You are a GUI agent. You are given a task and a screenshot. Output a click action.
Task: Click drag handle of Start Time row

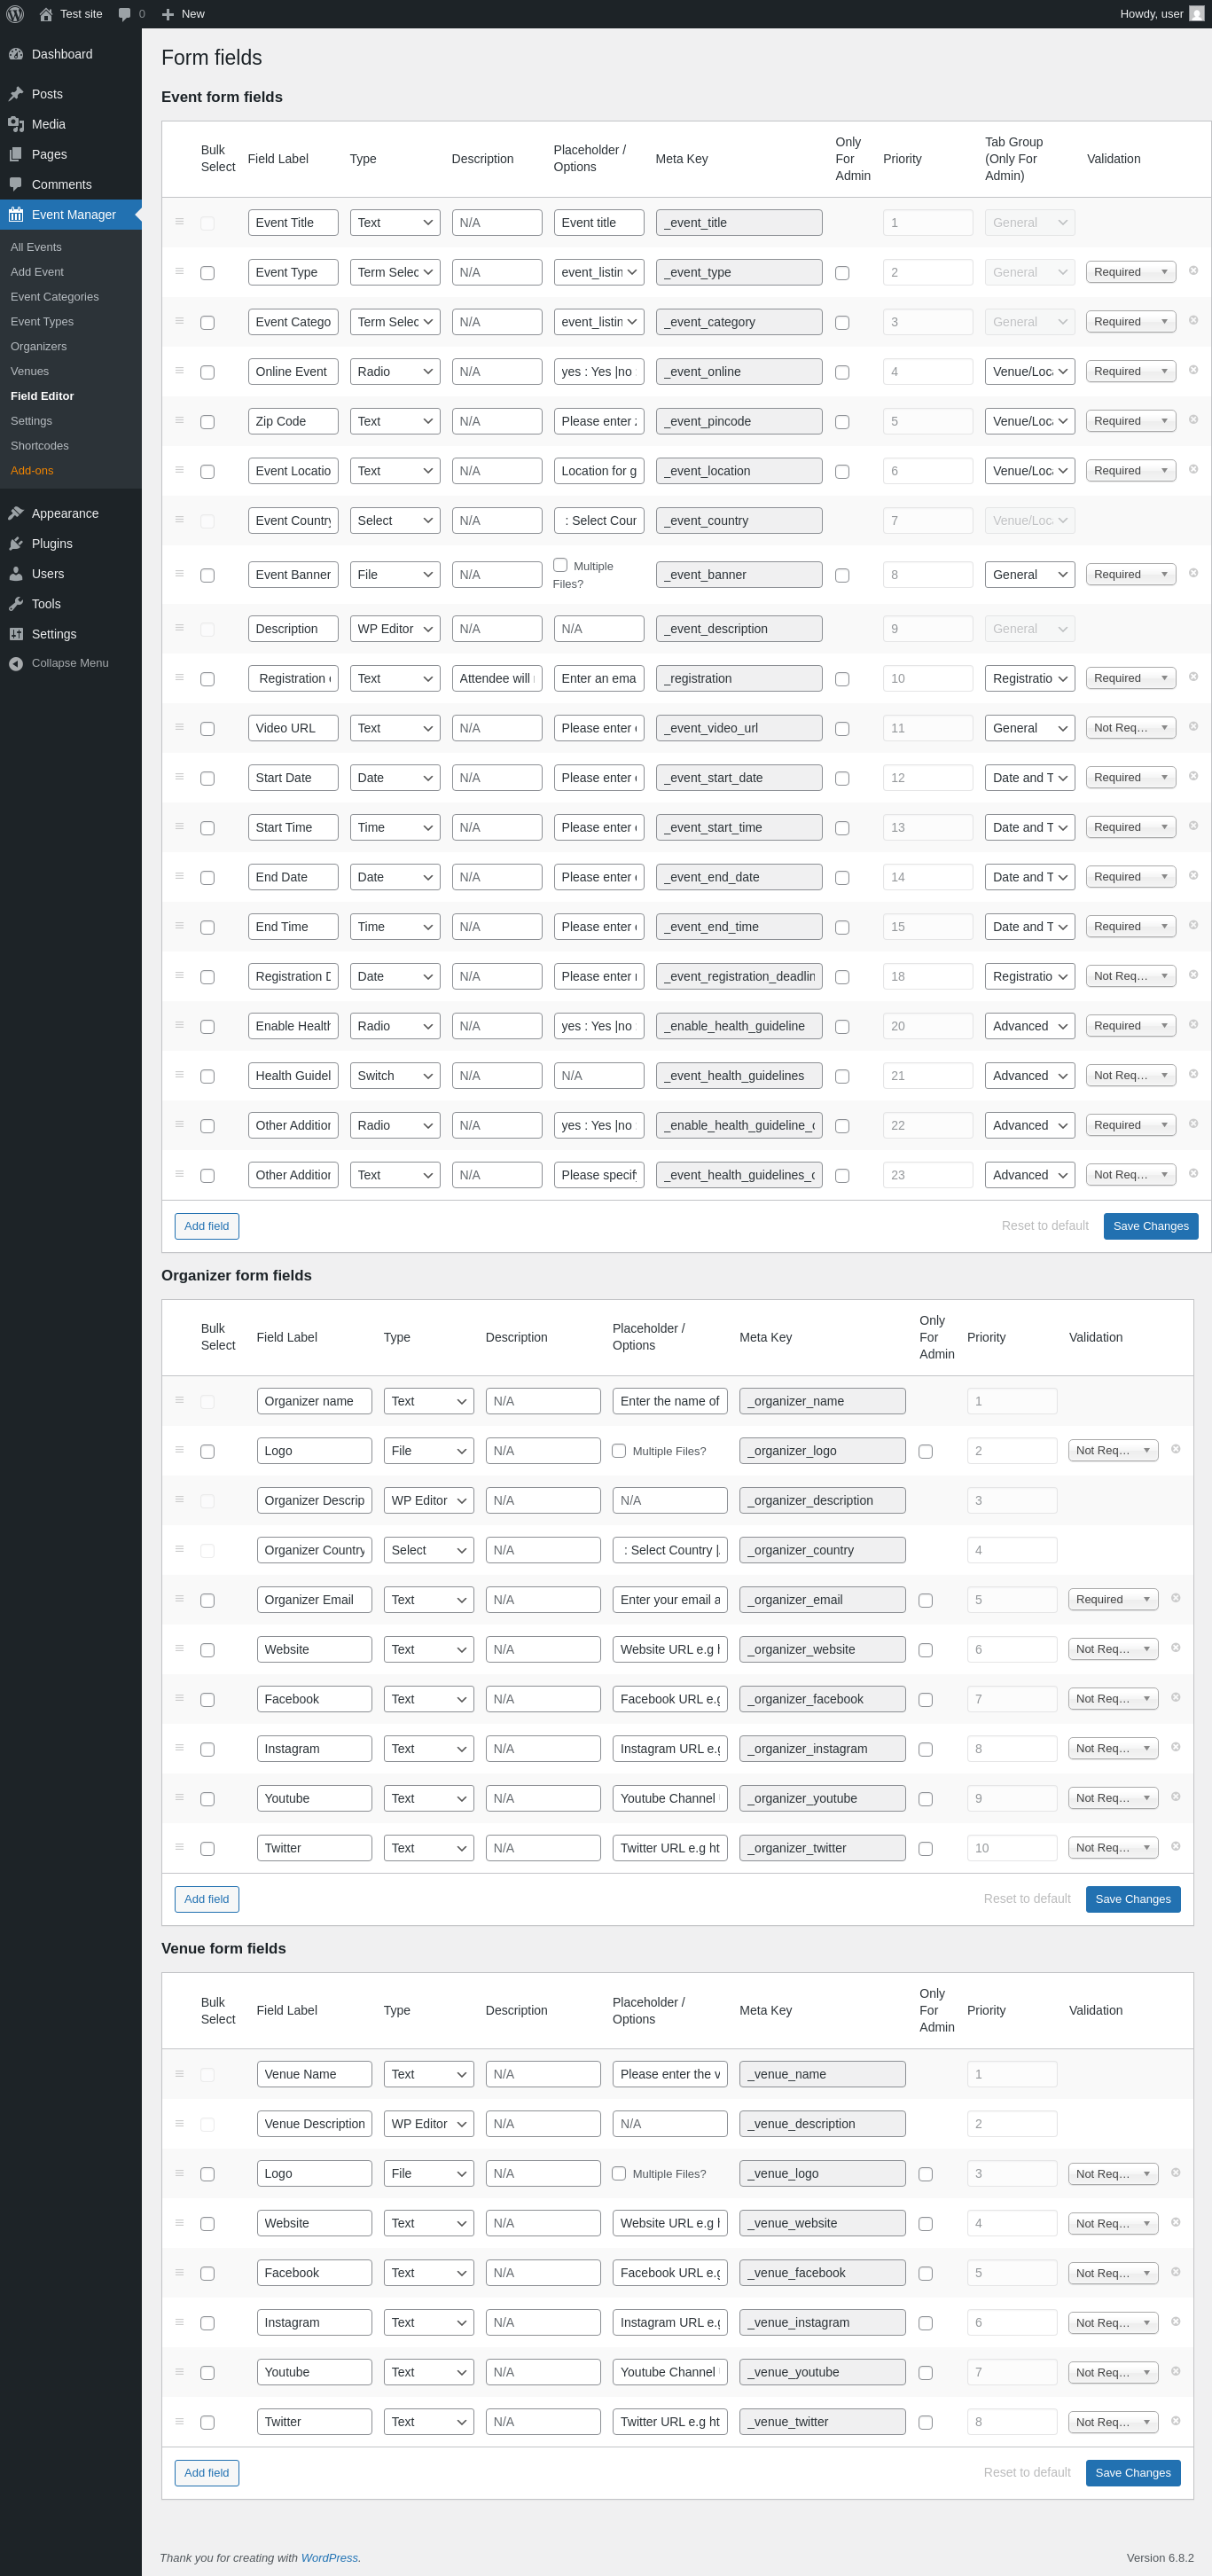(x=180, y=827)
